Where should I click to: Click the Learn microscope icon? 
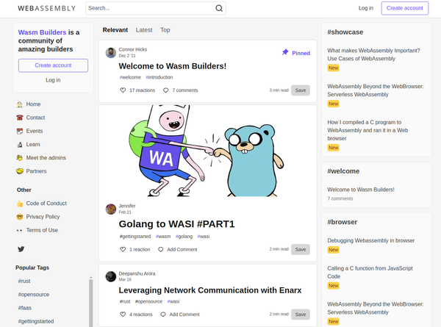20,145
